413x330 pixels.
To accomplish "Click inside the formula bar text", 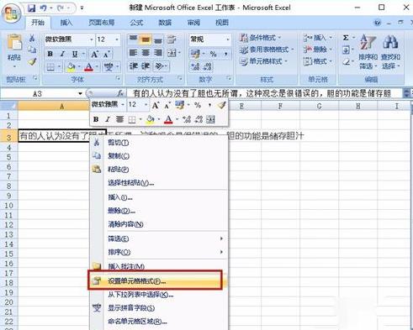I will click(262, 93).
